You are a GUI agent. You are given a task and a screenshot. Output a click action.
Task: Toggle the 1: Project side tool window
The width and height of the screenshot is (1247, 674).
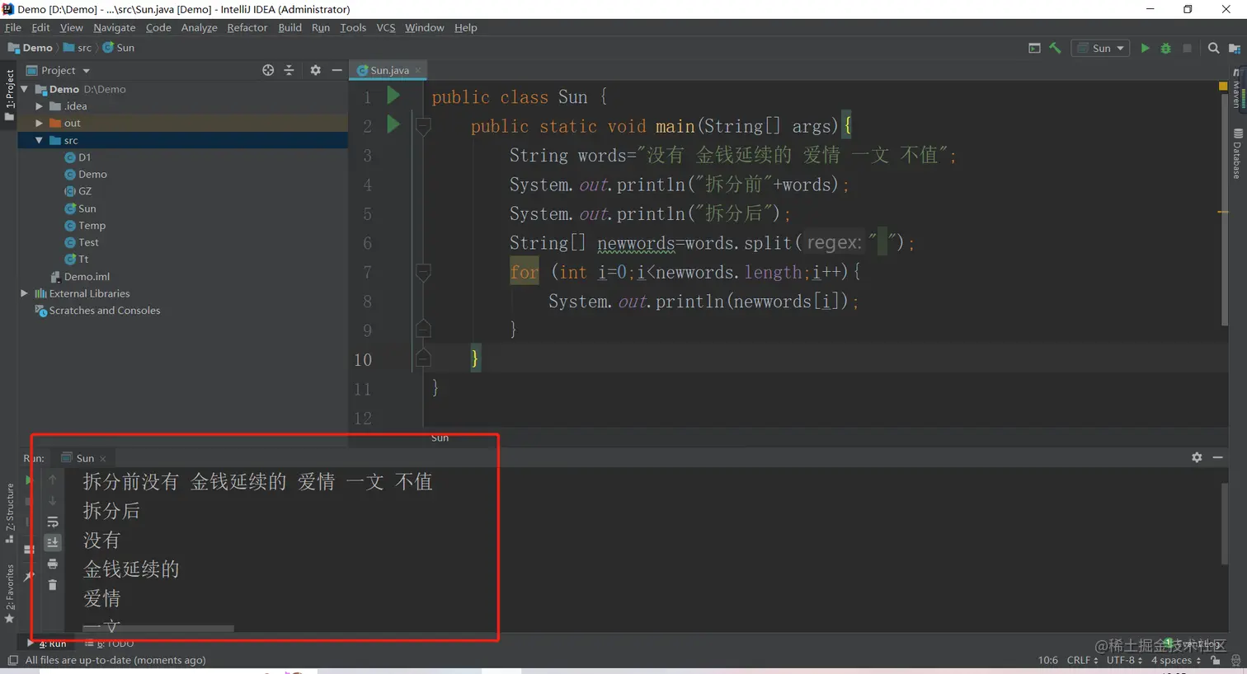click(x=9, y=95)
